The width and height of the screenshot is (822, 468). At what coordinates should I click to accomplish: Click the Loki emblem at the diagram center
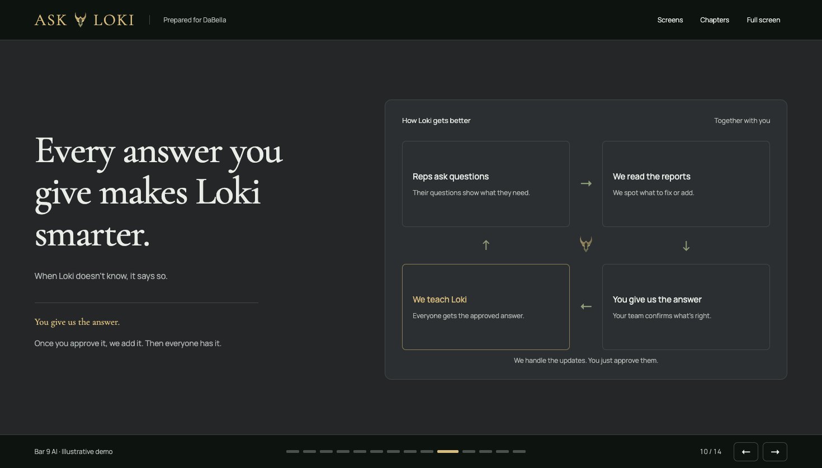click(585, 244)
